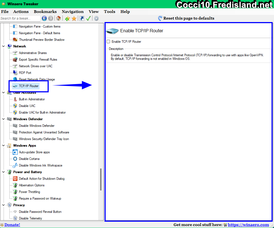This screenshot has height=228, width=274.
Task: Click the forward navigation arrow icon
Action: [x=51, y=18]
